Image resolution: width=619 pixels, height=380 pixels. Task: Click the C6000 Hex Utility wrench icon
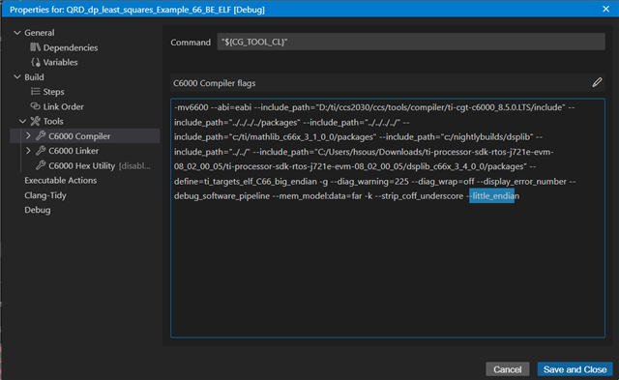coord(41,165)
